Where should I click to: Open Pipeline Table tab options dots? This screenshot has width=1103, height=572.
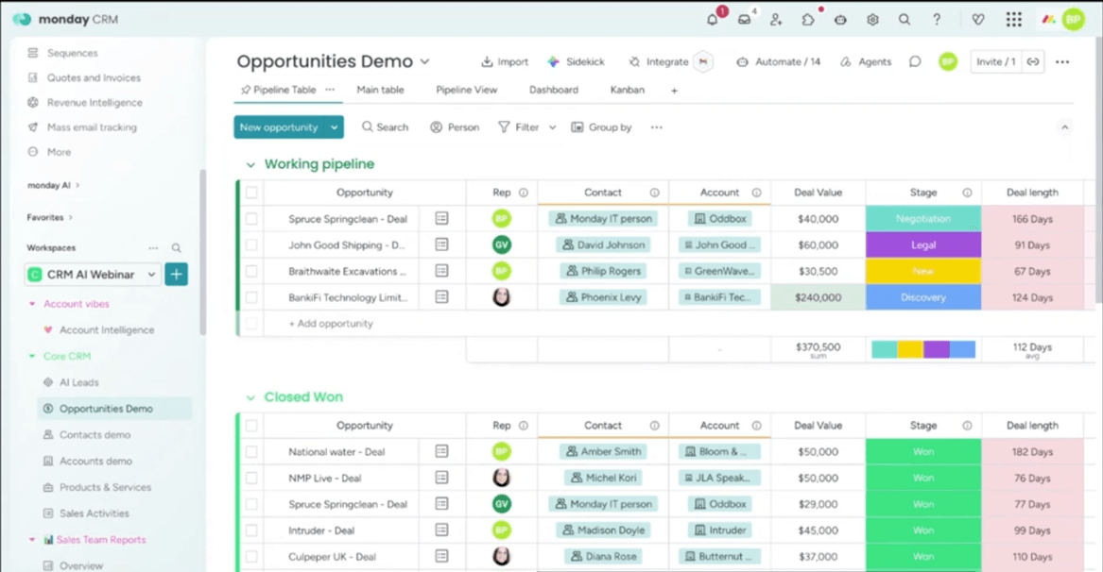pos(330,90)
